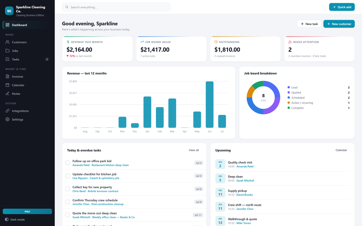Click the Settings gear icon
362x226 pixels.
point(7,119)
